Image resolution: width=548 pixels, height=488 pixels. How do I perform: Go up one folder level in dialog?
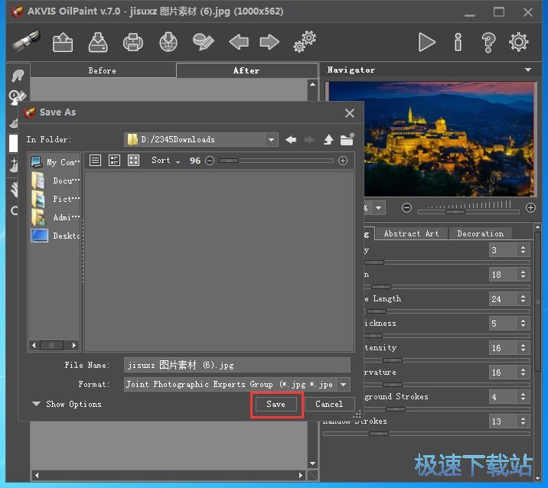click(x=328, y=139)
